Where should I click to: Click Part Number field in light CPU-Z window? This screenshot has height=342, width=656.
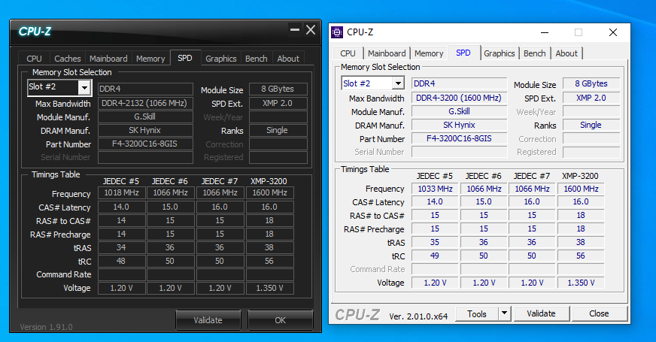point(459,138)
